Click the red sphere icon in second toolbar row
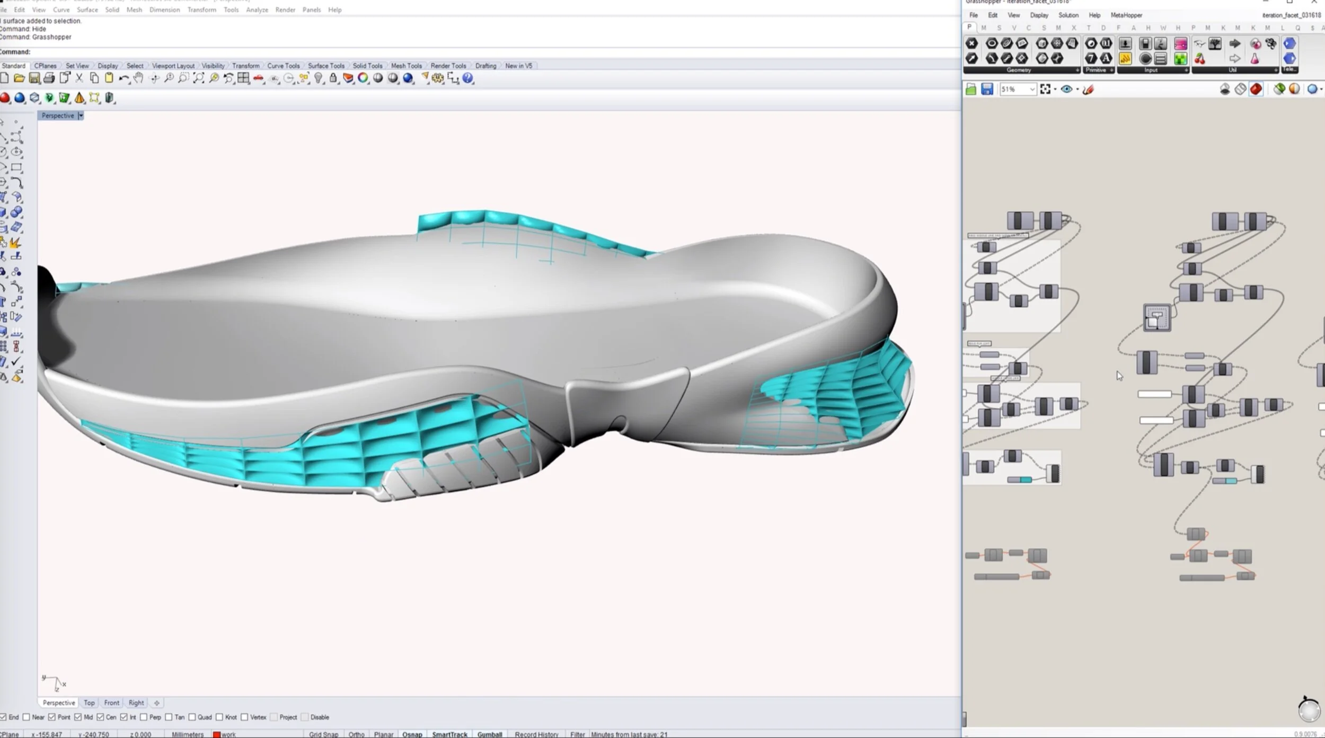This screenshot has width=1325, height=738. (x=5, y=98)
